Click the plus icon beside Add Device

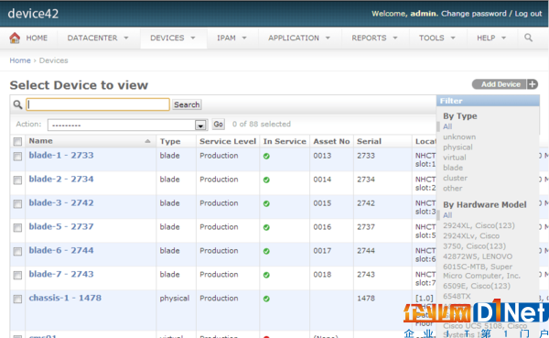[533, 84]
